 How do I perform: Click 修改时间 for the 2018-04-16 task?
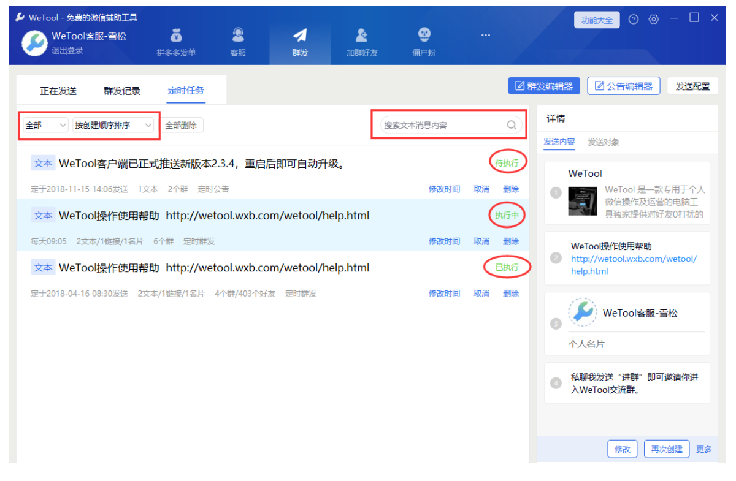click(444, 294)
